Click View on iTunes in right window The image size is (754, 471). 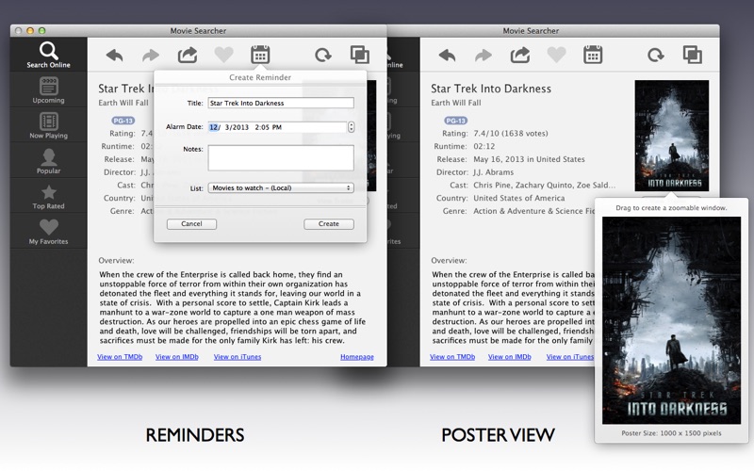[570, 357]
